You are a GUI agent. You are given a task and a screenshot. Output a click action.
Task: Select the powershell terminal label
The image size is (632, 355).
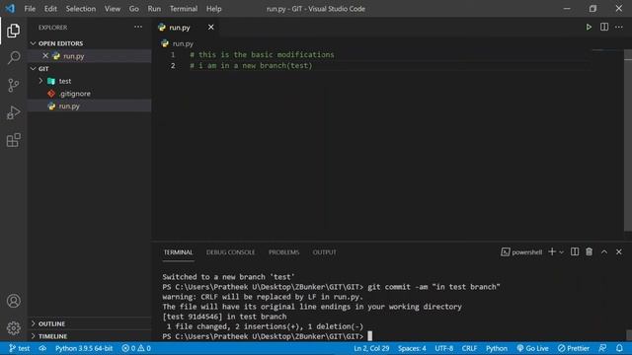pos(521,252)
